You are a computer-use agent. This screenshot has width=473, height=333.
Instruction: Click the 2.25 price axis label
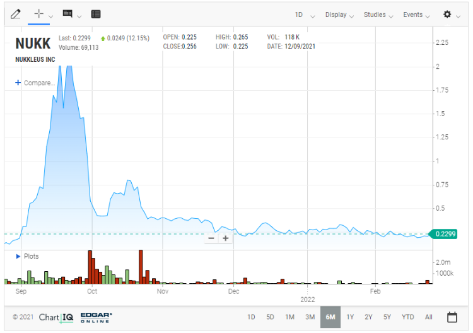(x=442, y=42)
